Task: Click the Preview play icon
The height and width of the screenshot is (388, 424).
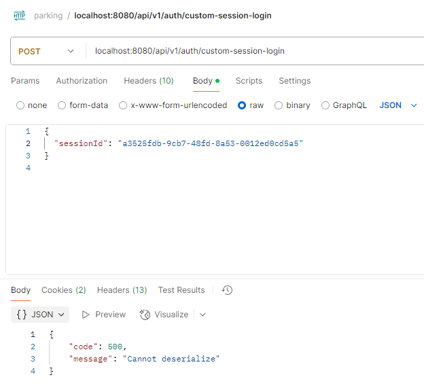Action: [x=86, y=315]
